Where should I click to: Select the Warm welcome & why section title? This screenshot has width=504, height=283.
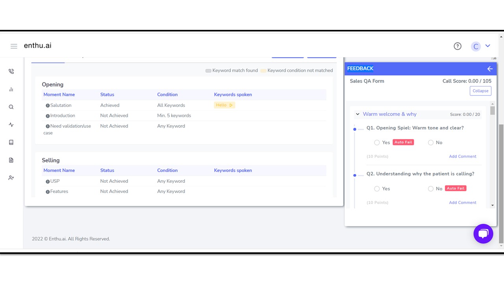pyautogui.click(x=390, y=114)
